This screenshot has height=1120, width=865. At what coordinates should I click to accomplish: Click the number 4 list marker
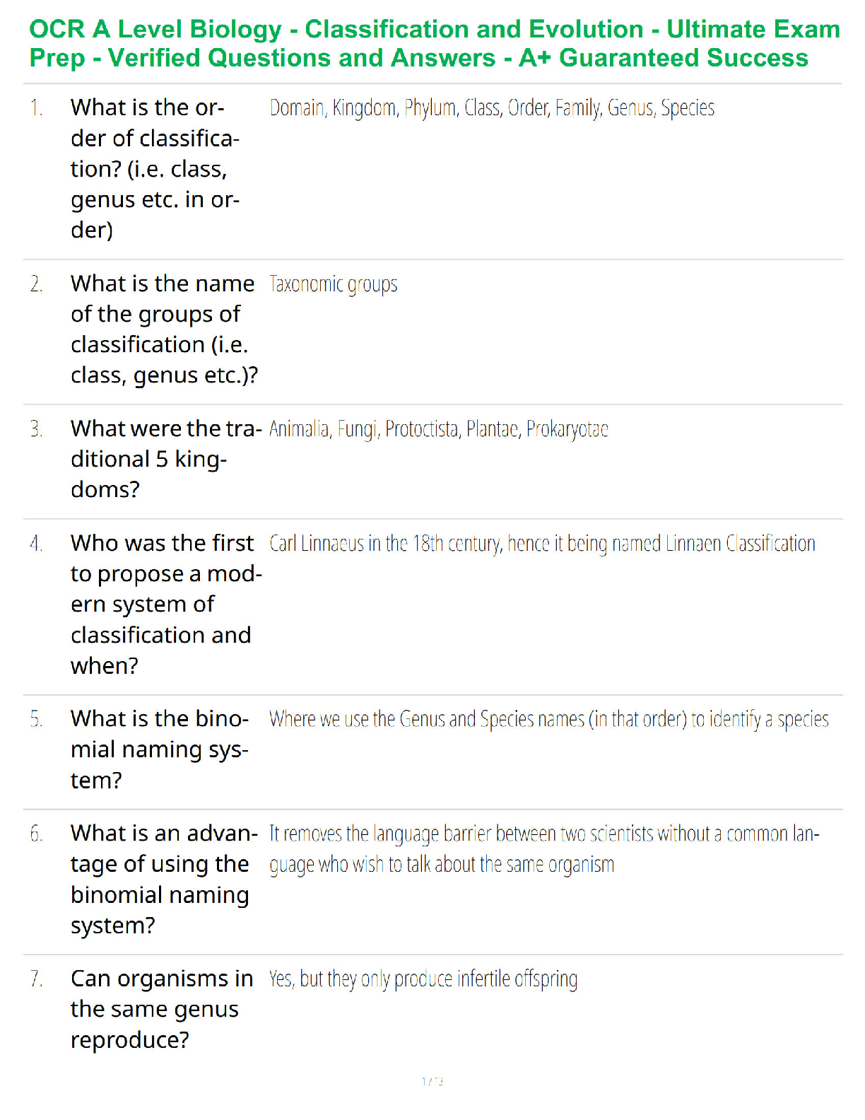coord(36,544)
